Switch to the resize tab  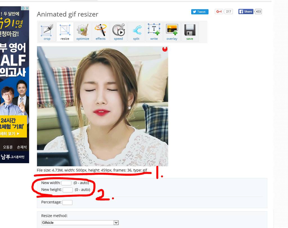pos(65,31)
